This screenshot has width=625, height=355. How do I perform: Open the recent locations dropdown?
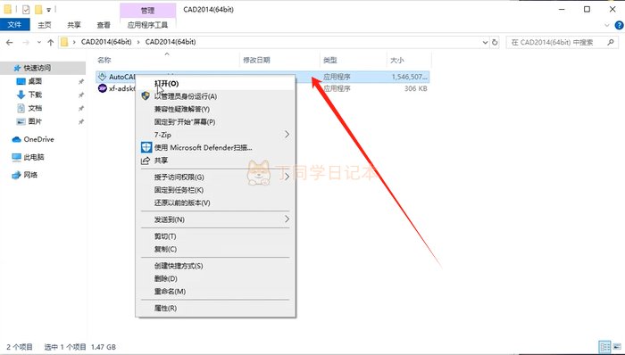[39, 42]
